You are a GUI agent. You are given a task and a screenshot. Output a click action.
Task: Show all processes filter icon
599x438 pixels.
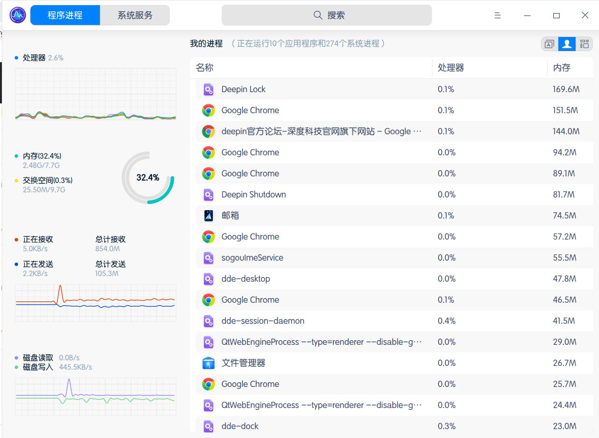tap(584, 44)
